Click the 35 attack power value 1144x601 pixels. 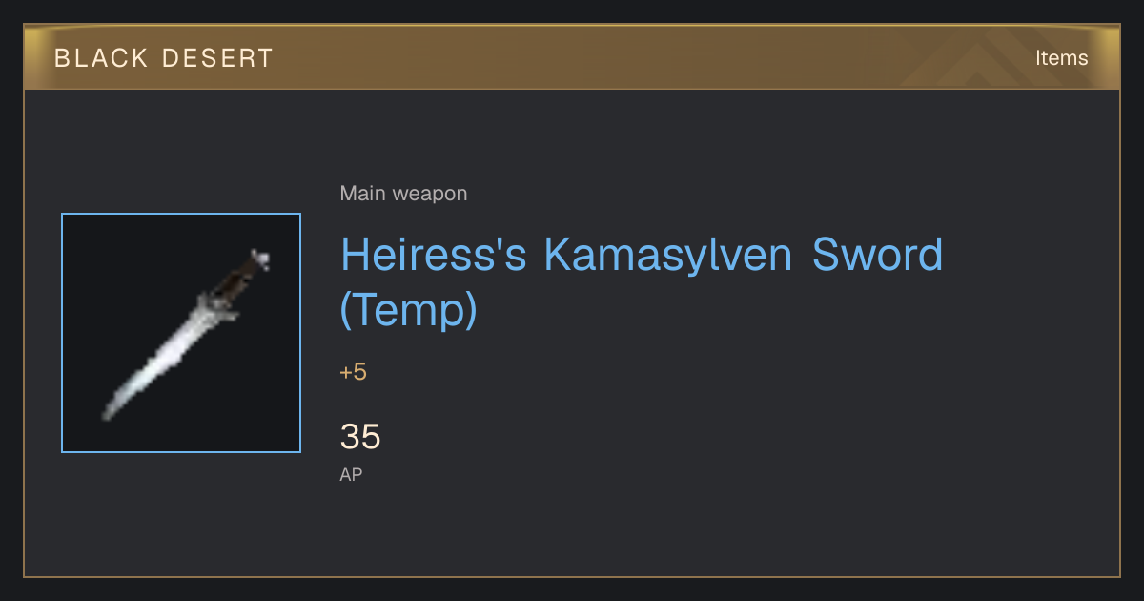tap(360, 437)
